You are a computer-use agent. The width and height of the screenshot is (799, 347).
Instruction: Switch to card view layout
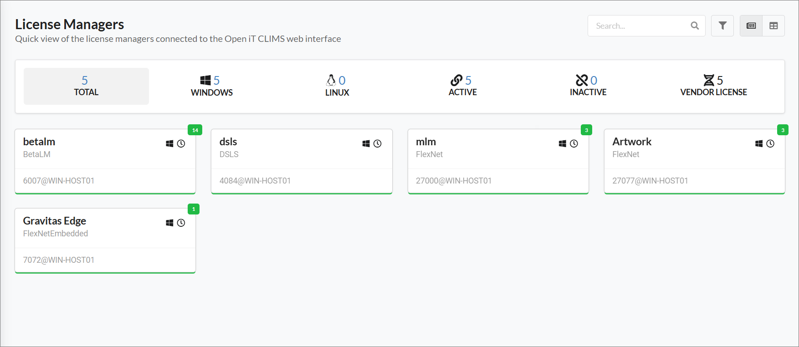(751, 26)
